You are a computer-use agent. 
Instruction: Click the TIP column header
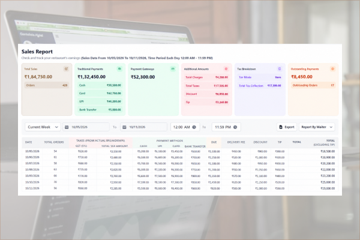coord(280,142)
